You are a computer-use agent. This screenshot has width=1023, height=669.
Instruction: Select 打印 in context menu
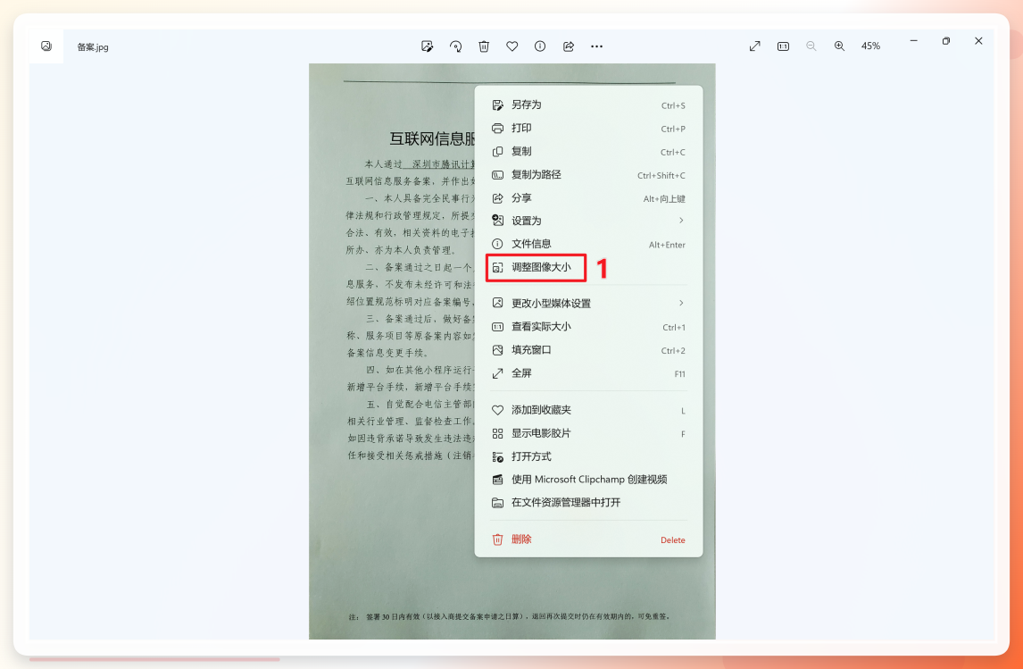(x=588, y=129)
